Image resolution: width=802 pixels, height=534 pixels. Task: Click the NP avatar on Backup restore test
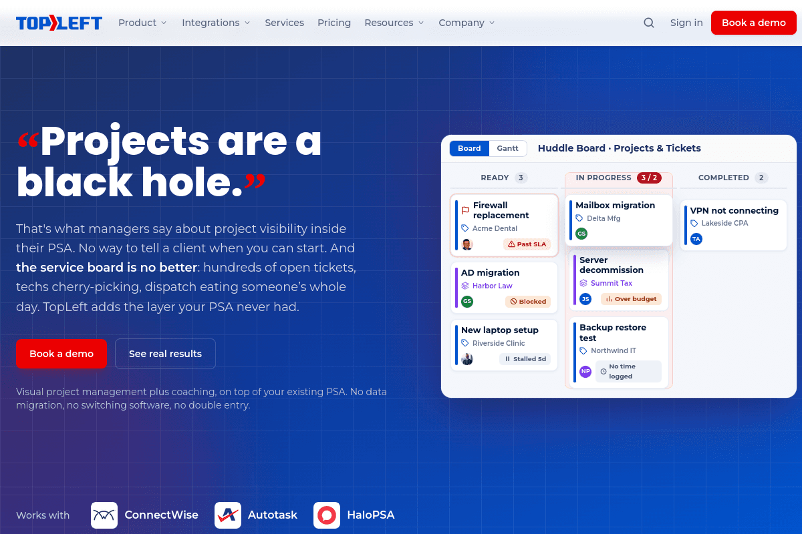[585, 371]
